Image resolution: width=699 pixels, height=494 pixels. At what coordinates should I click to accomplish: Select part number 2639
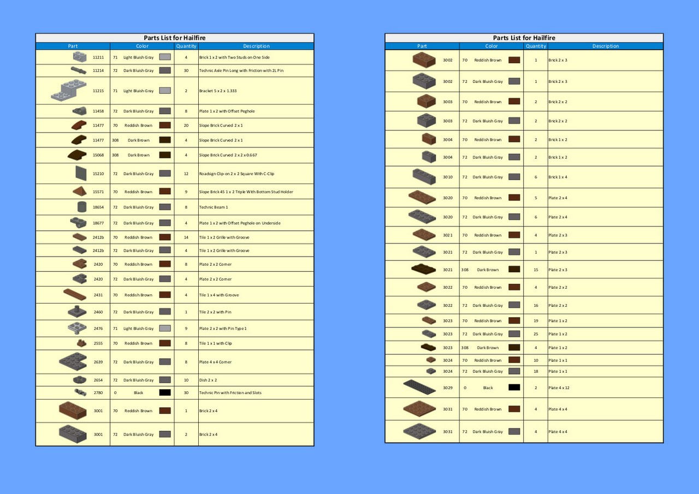coord(98,361)
